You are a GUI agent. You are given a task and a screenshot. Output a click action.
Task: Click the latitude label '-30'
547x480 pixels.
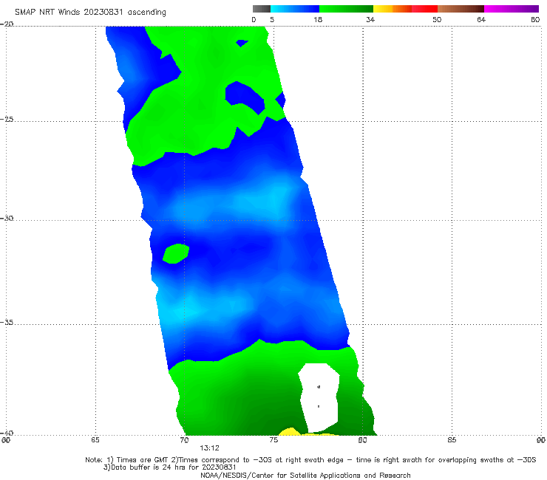coord(7,218)
